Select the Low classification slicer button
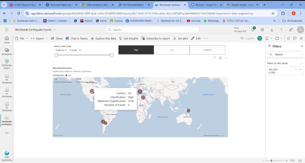The height and width of the screenshot is (163, 305). pyautogui.click(x=171, y=50)
